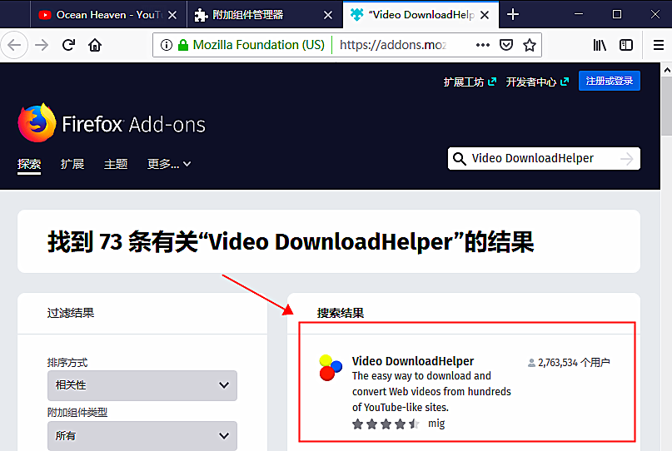Open the Firefox home page icon
Image resolution: width=672 pixels, height=451 pixels.
[95, 45]
